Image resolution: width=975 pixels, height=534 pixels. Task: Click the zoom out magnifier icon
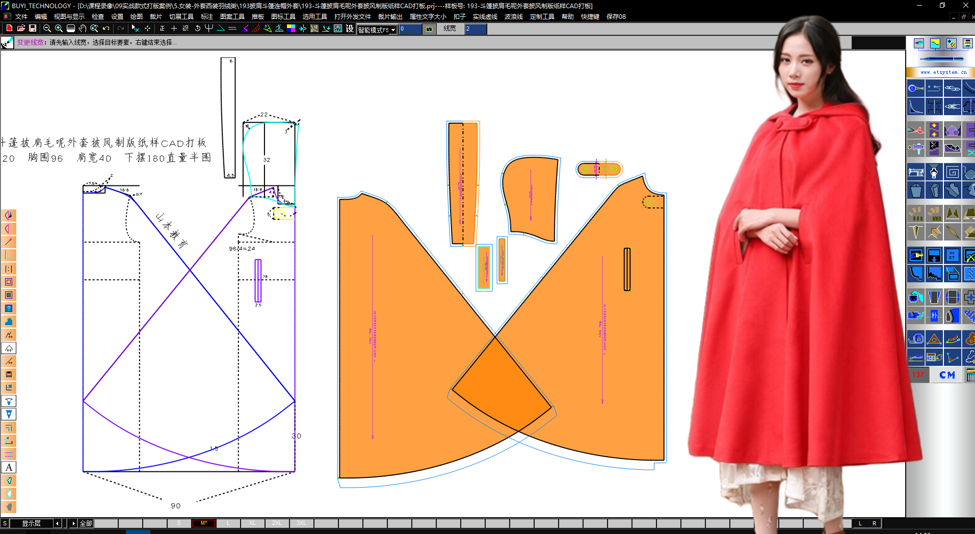[x=47, y=29]
